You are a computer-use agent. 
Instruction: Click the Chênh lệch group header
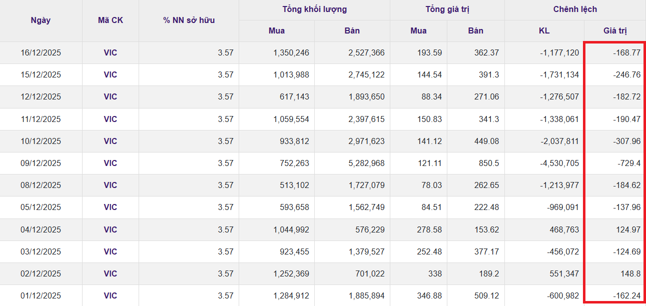tap(575, 9)
